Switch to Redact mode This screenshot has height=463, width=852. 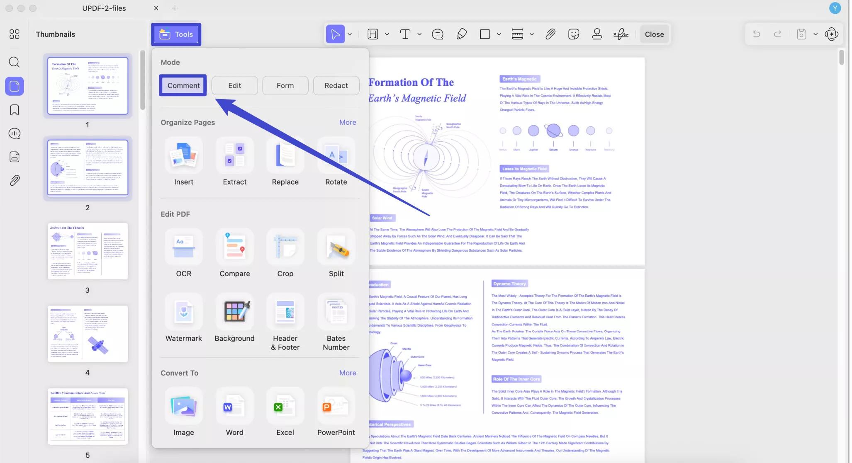[336, 85]
